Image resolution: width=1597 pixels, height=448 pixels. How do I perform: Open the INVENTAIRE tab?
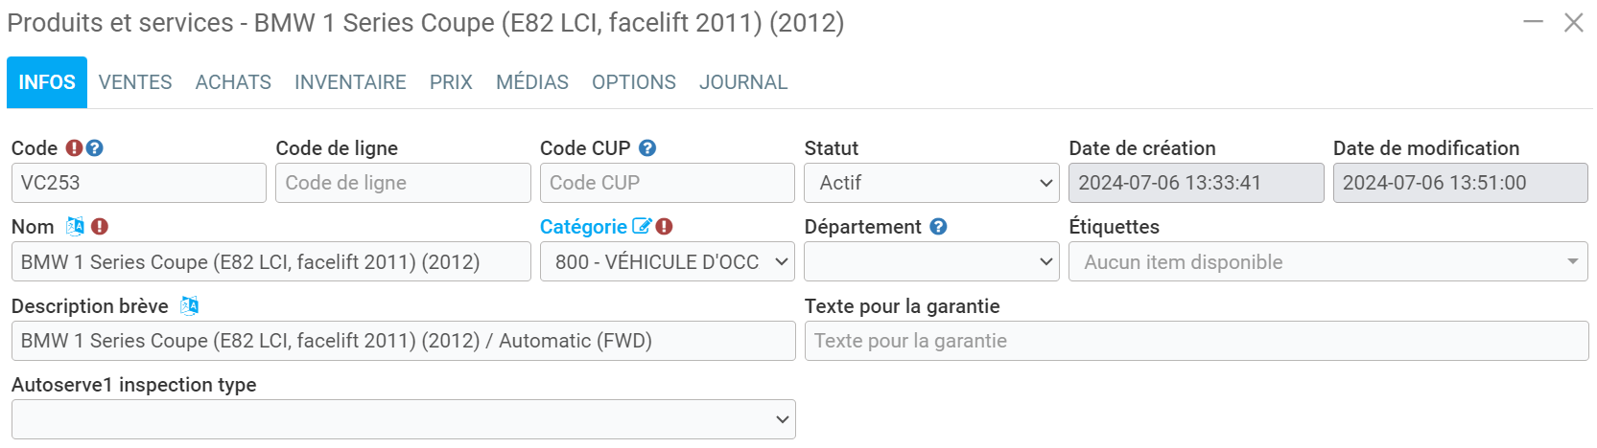[x=350, y=82]
